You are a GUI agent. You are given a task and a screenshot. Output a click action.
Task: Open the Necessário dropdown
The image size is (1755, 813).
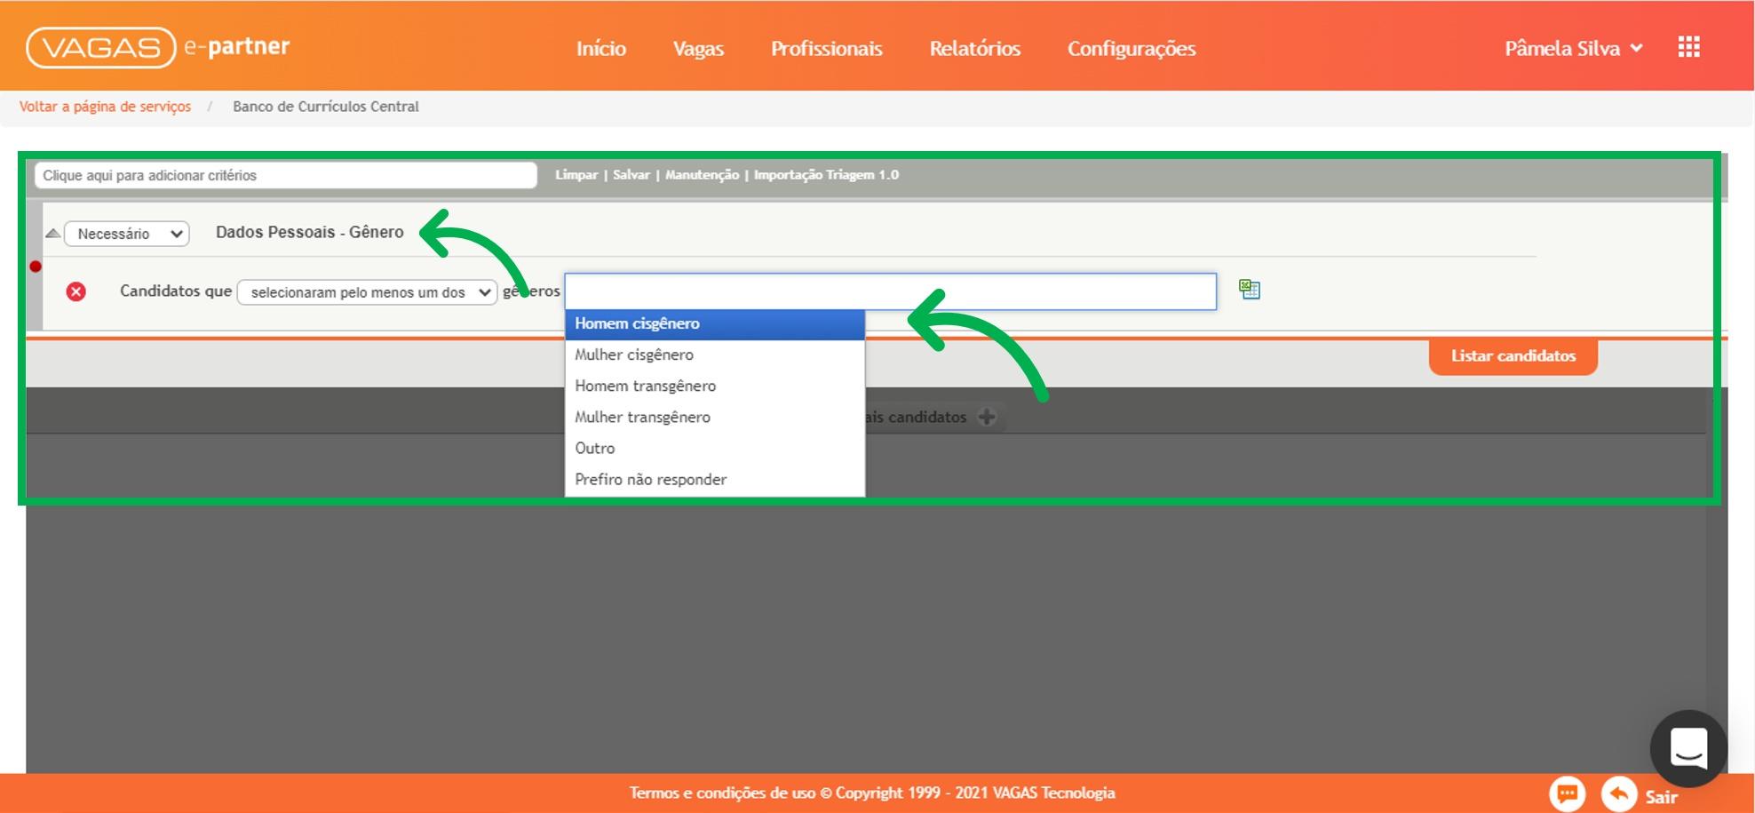(x=127, y=234)
